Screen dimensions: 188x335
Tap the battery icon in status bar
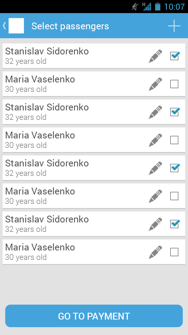click(157, 7)
